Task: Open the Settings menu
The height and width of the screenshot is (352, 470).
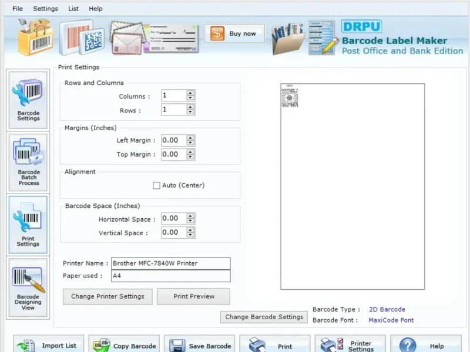Action: (x=46, y=9)
